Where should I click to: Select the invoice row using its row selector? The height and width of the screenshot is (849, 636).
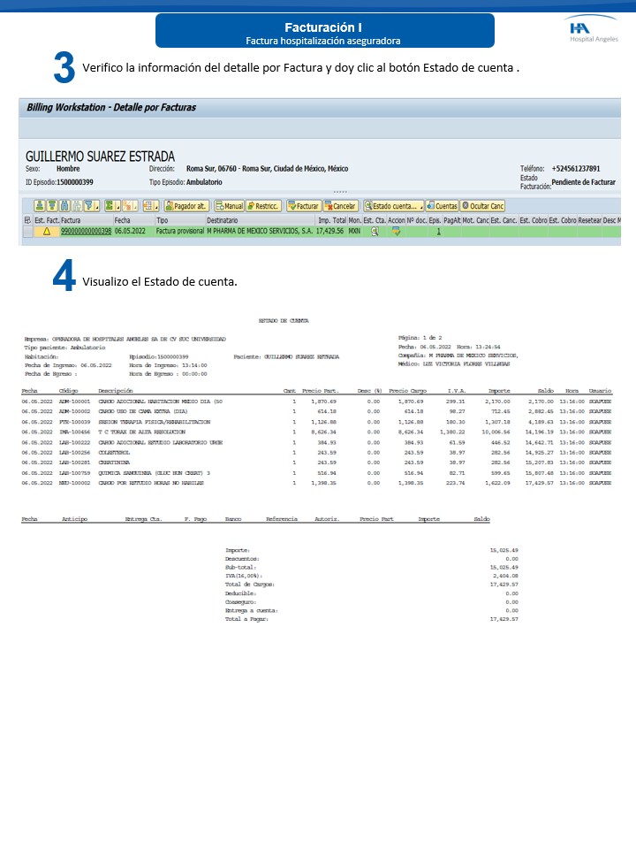(x=27, y=232)
